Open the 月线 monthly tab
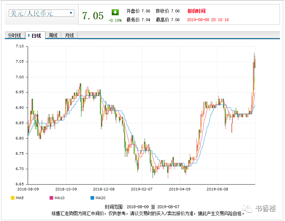Image resolution: width=285 pixels, height=221 pixels. tap(70, 35)
